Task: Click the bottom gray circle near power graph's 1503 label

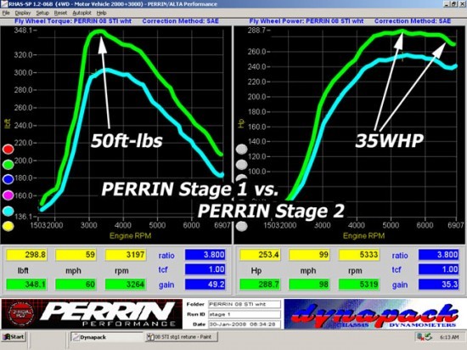Action: click(241, 226)
